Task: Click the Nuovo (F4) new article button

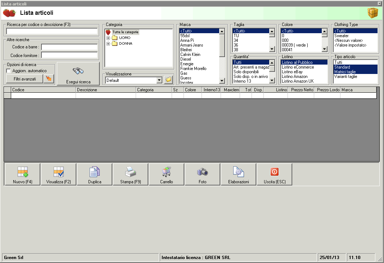Action: pyautogui.click(x=23, y=174)
